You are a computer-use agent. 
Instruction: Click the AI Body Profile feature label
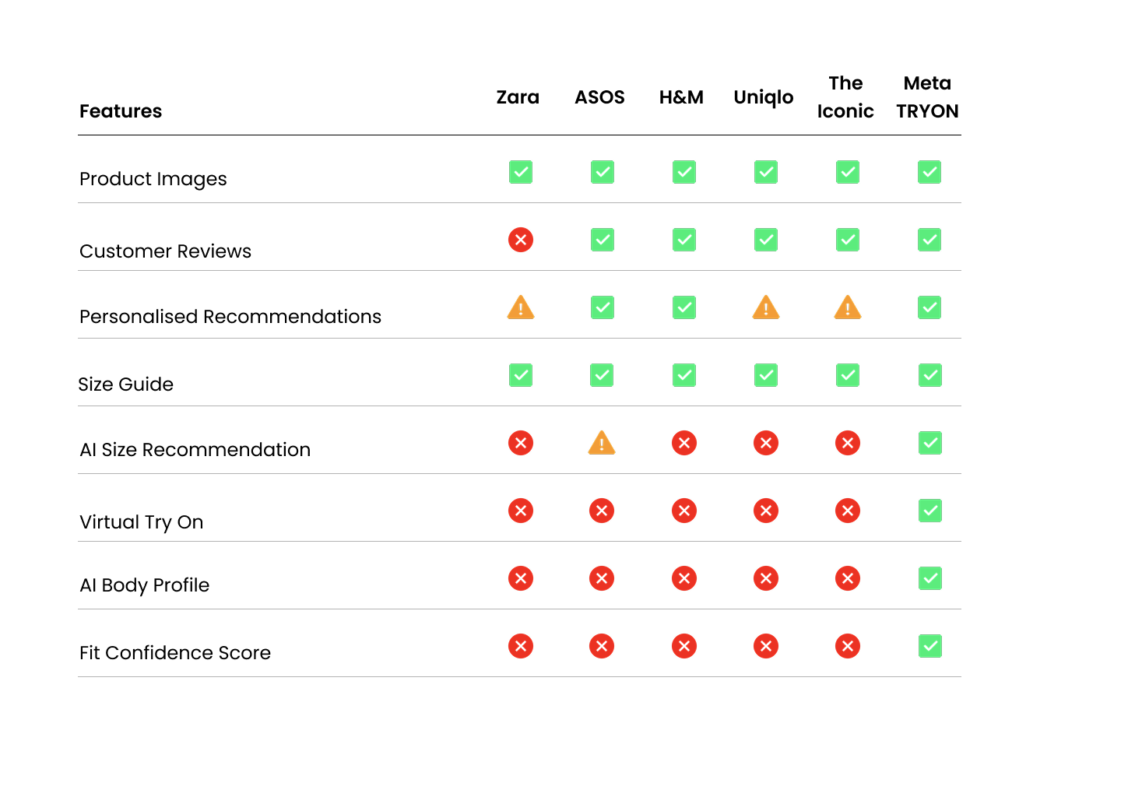tap(145, 585)
